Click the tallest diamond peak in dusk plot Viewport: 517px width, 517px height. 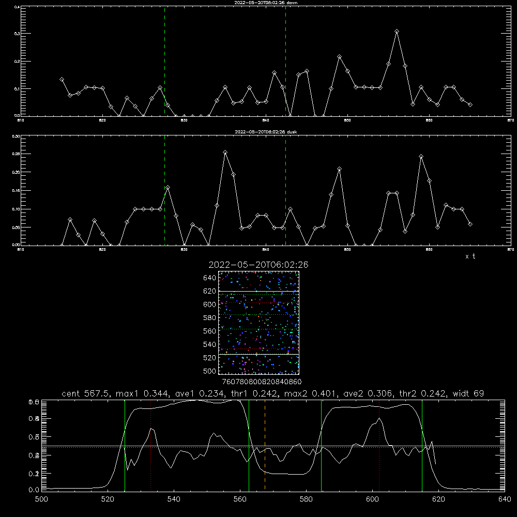tap(225, 153)
